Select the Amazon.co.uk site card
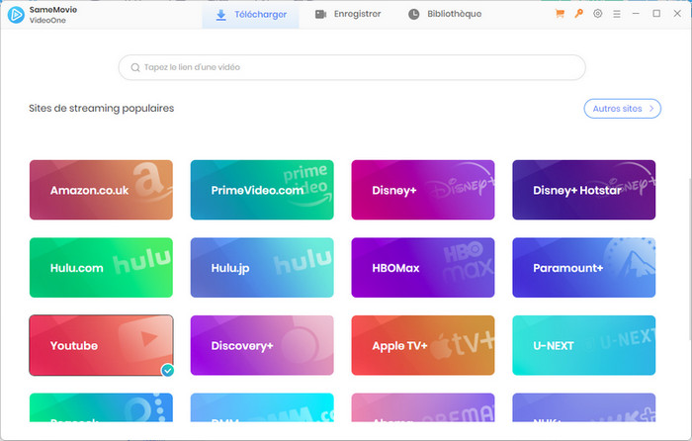The height and width of the screenshot is (441, 692). point(101,190)
